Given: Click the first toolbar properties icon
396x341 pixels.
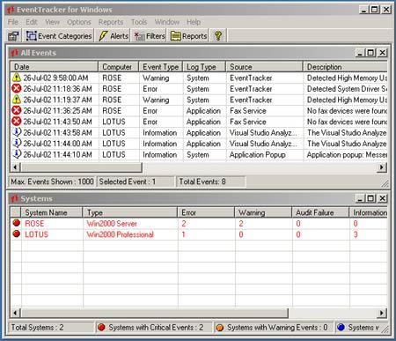Looking at the screenshot, I should 13,36.
